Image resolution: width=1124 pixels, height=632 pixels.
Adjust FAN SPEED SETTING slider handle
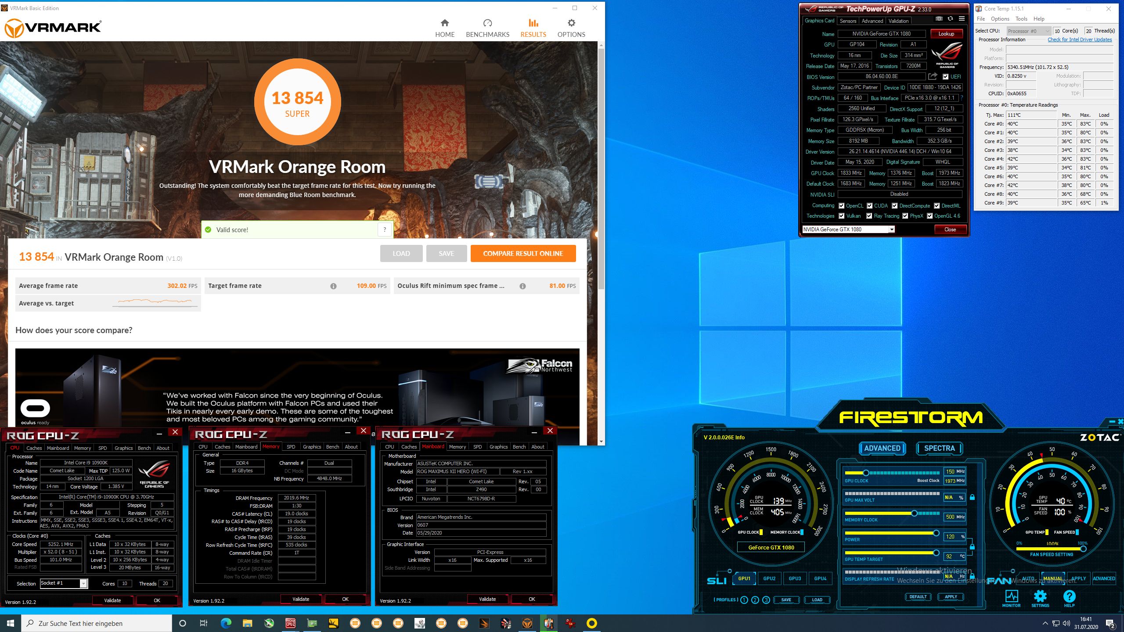[1083, 549]
